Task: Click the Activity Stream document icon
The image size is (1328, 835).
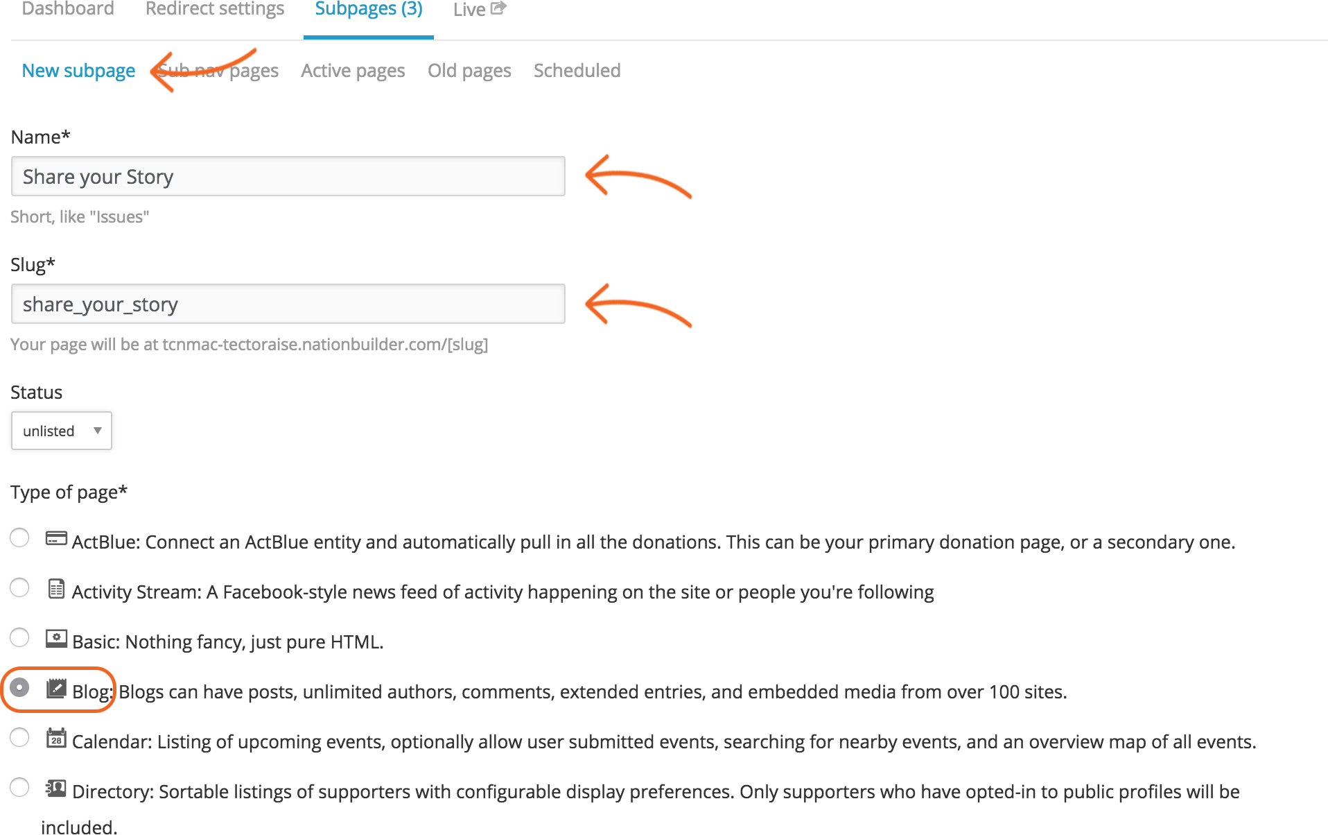Action: tap(56, 589)
